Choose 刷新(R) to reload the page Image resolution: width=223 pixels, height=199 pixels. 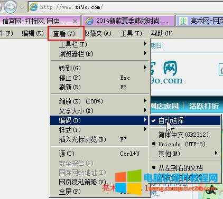pos(99,87)
